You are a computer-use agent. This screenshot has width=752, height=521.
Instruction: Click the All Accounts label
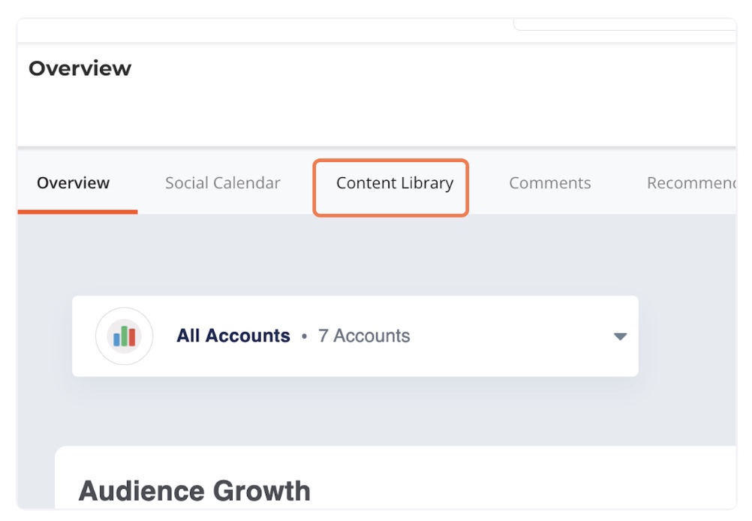[233, 336]
